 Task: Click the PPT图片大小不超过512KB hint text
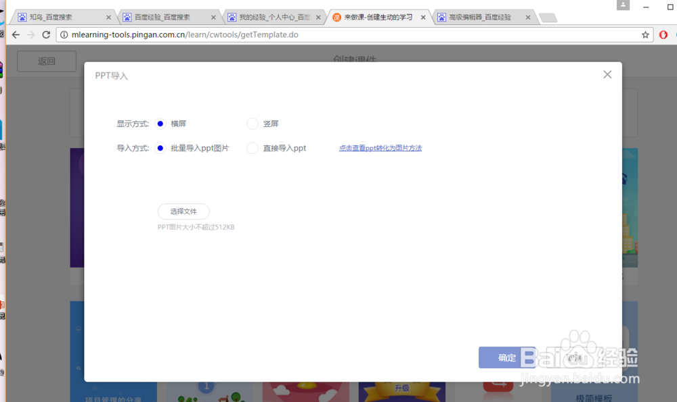click(x=196, y=227)
